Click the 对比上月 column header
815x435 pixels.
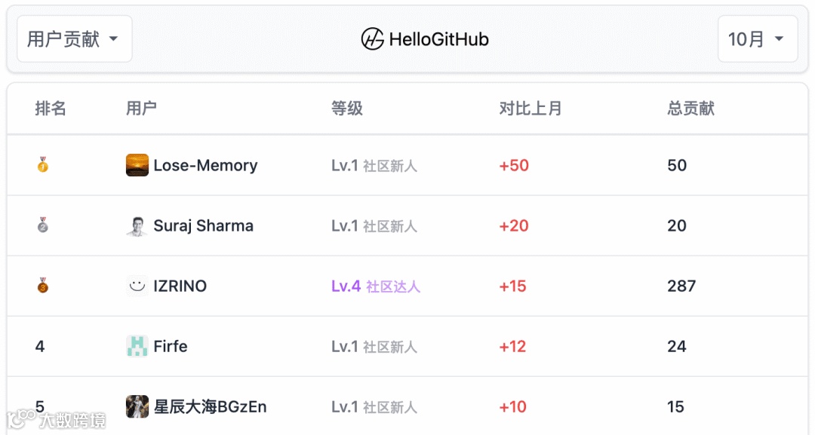tap(531, 109)
